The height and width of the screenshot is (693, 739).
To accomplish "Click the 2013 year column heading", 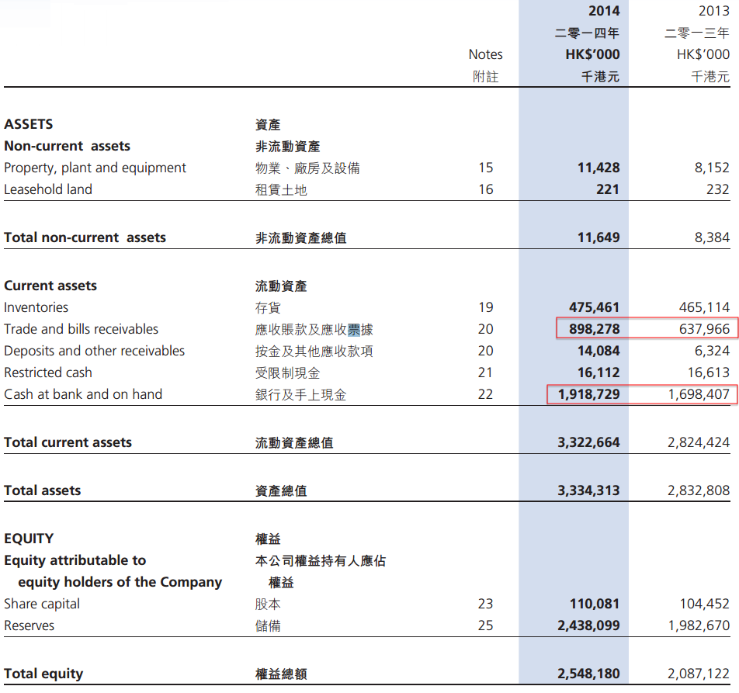I will (713, 12).
